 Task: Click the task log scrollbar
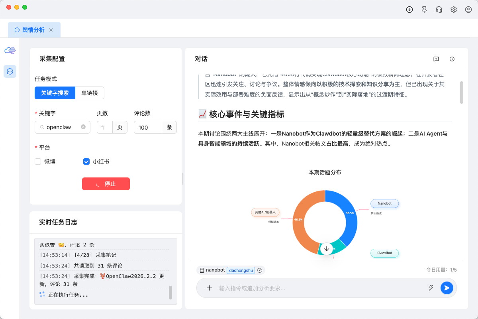point(170,292)
